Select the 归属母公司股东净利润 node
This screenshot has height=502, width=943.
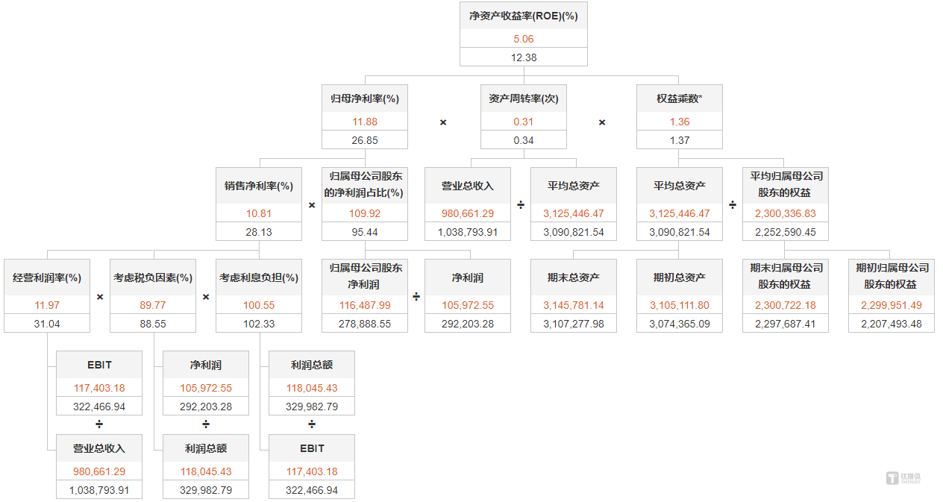click(x=365, y=277)
